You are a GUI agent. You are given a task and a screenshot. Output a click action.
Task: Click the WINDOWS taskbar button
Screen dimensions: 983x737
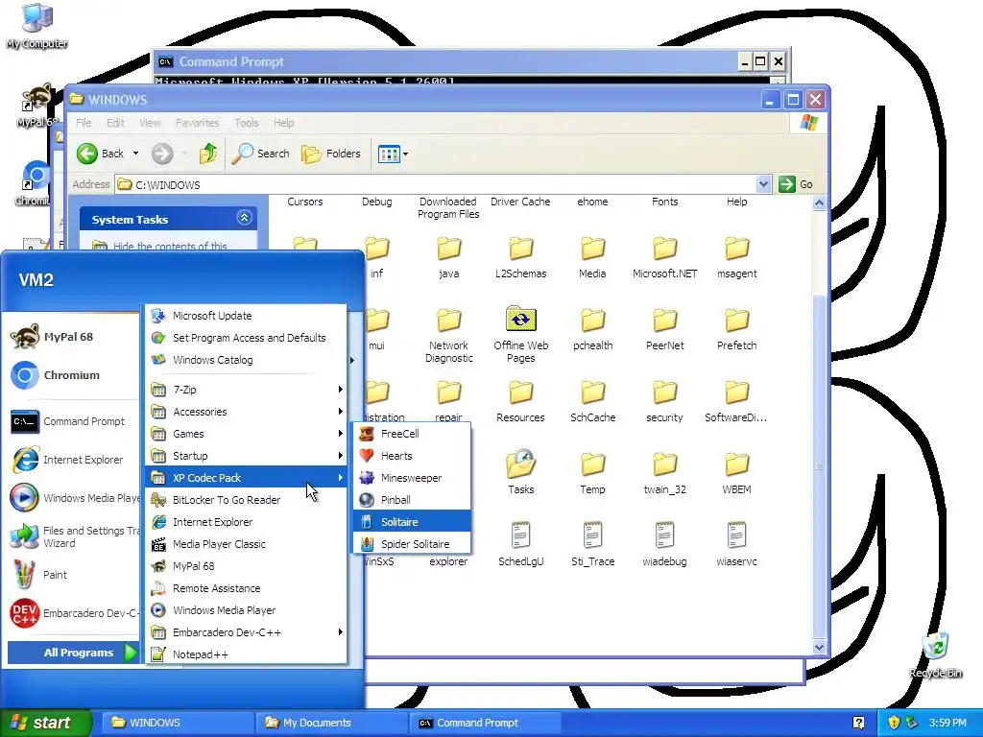click(178, 723)
